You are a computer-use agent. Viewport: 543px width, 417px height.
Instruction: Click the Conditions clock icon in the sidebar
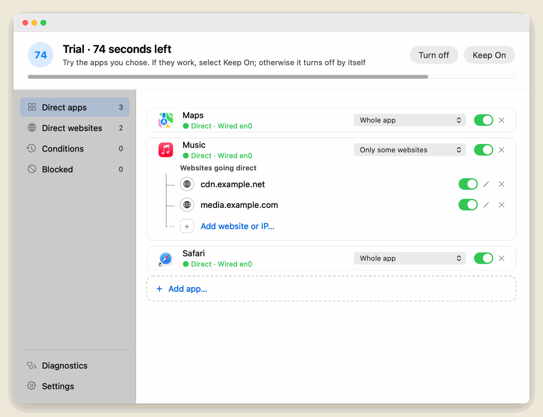coord(32,148)
